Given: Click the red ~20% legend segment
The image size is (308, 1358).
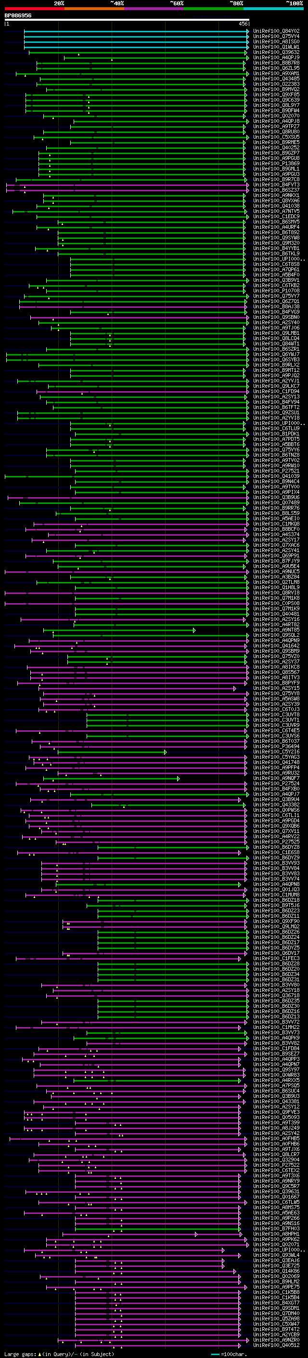Looking at the screenshot, I should point(34,9).
